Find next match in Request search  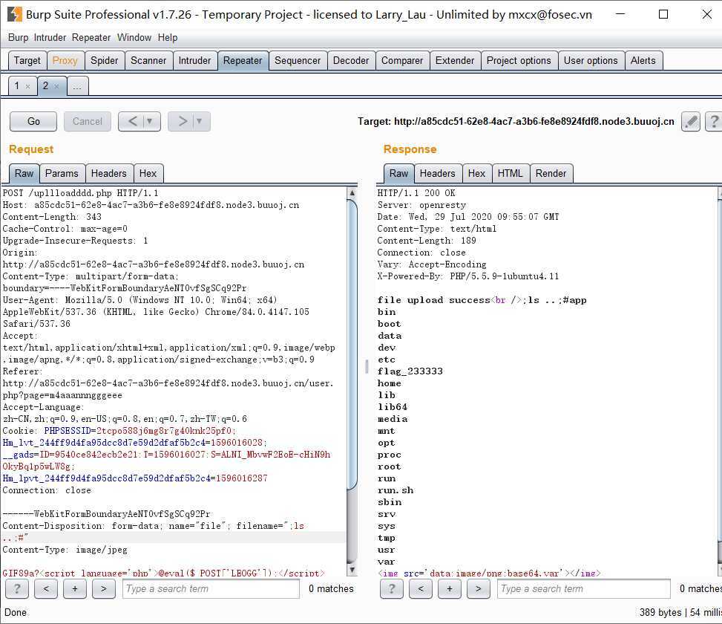pyautogui.click(x=104, y=588)
